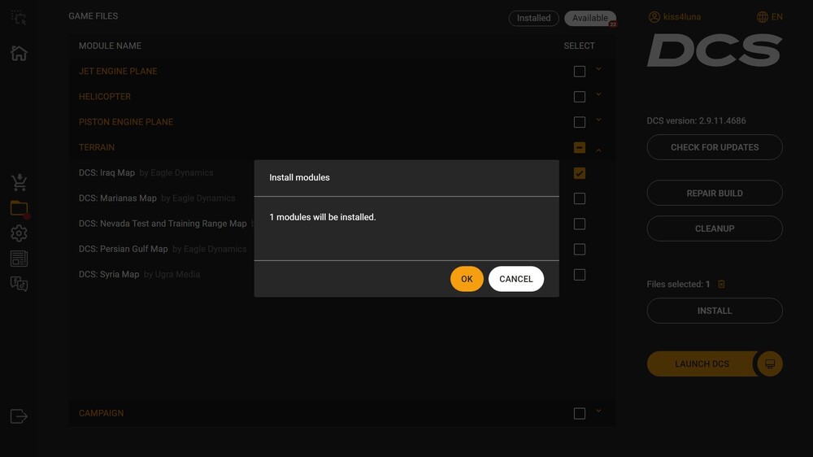Click the Repair Build button
The image size is (813, 457).
(715, 193)
